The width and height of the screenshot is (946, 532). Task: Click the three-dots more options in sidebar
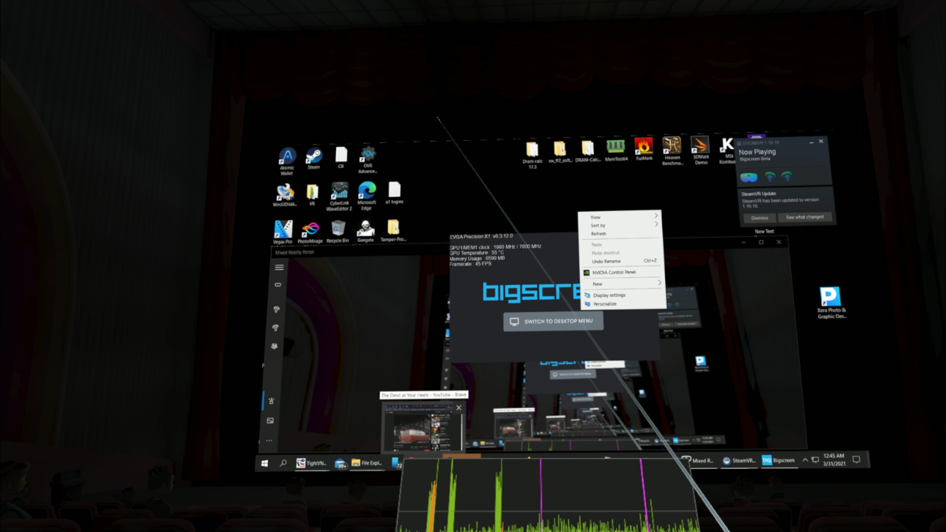coord(269,440)
